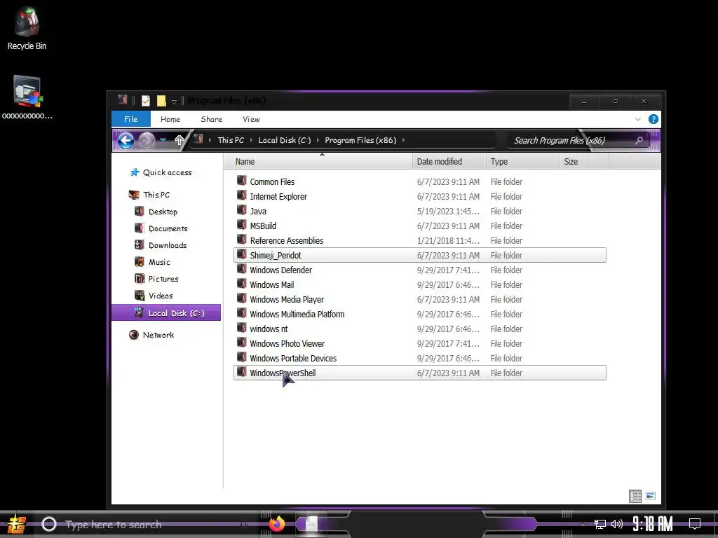Switch to Large icons view layout button

click(650, 496)
